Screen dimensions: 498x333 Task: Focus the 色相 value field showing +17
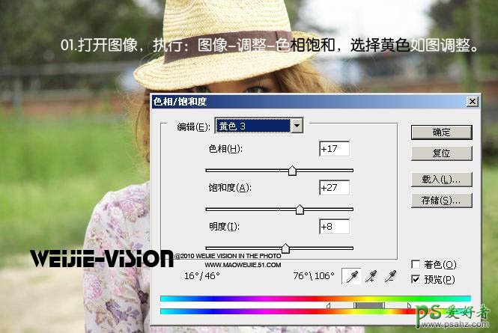tap(334, 149)
